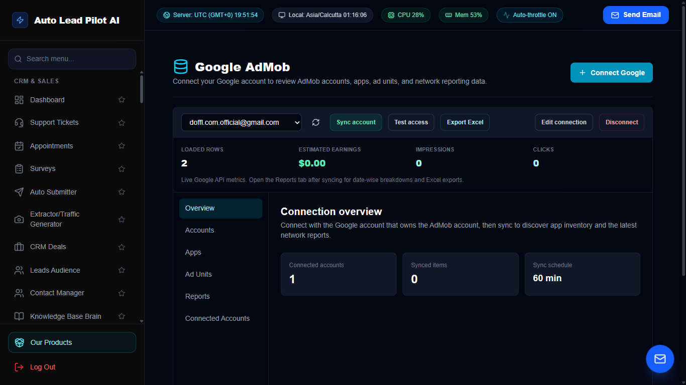Favorite Appointments with its star
This screenshot has height=385, width=686.
[x=122, y=146]
